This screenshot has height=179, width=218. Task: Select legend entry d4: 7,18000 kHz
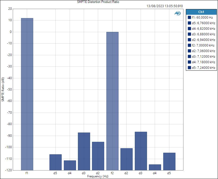pyautogui.click(x=201, y=62)
